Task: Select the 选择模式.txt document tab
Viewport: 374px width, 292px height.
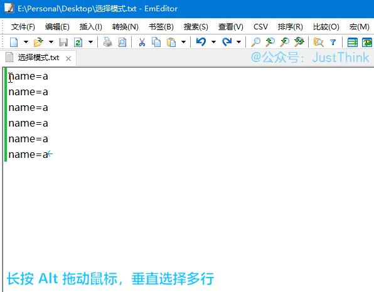Action: click(38, 58)
